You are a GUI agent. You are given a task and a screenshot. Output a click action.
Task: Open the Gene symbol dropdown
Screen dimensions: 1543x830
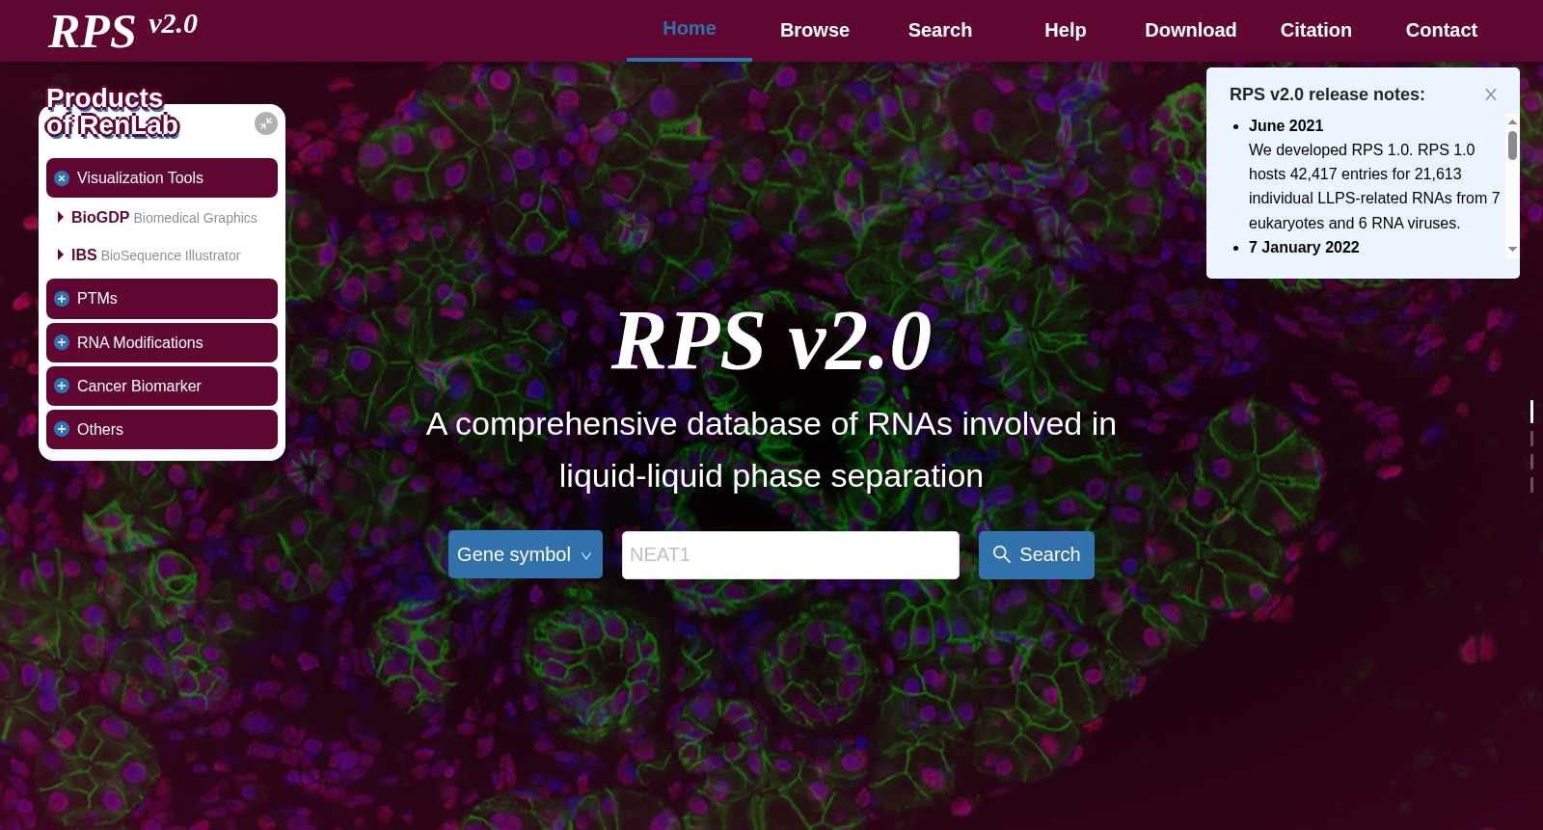click(526, 554)
